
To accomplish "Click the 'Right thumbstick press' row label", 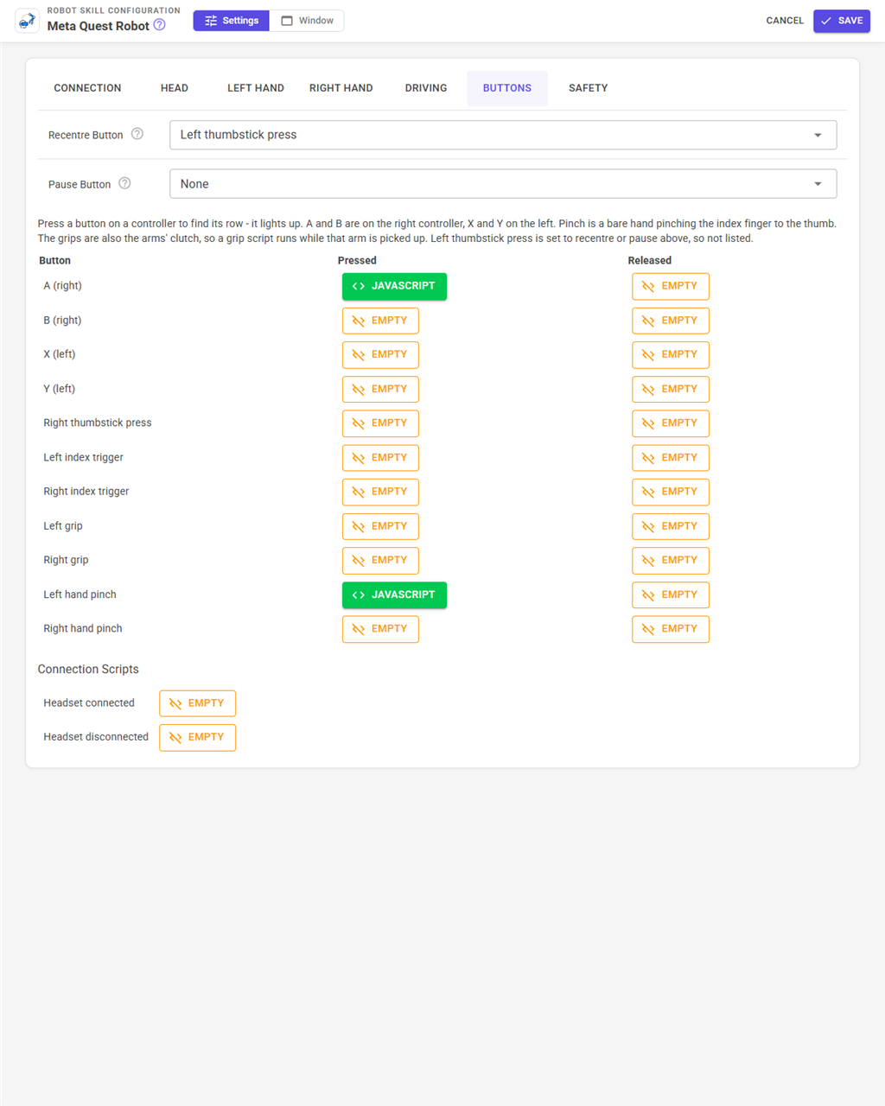I will pyautogui.click(x=98, y=423).
